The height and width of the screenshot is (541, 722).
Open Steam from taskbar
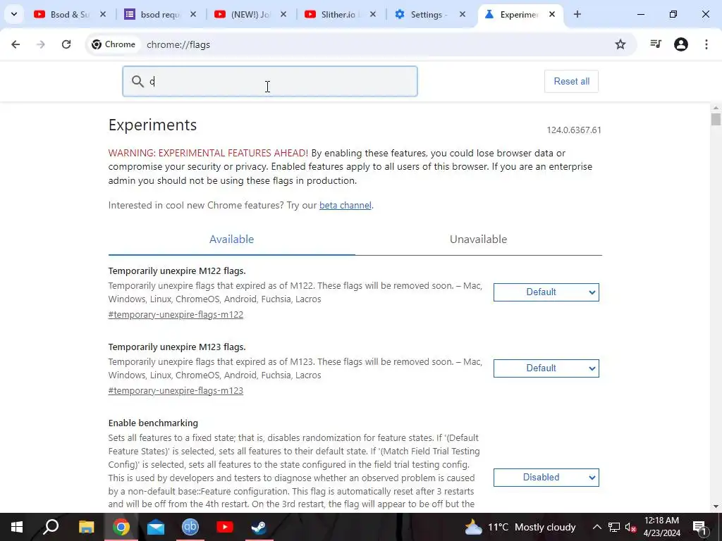point(259,527)
